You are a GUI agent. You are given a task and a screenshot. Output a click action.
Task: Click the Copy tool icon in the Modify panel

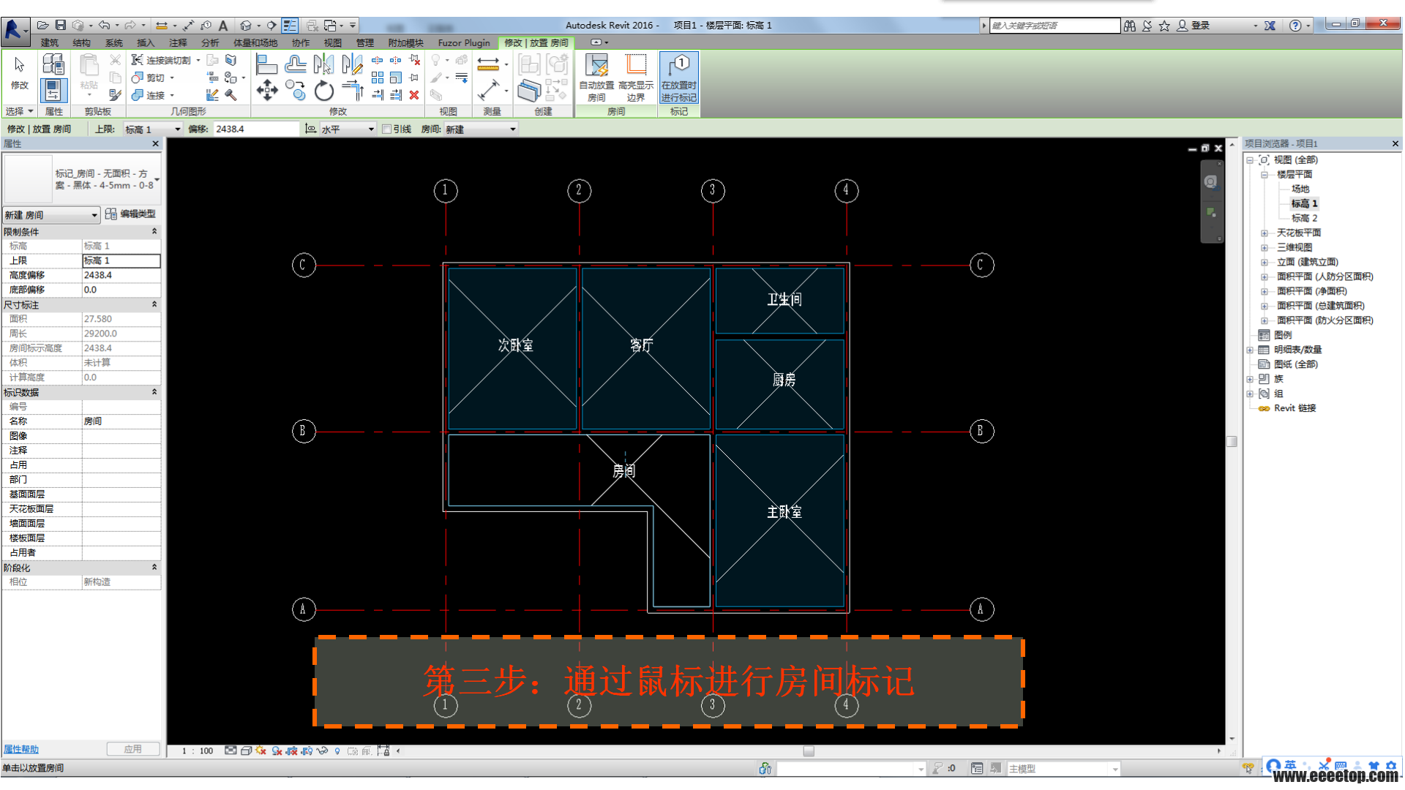[x=296, y=91]
